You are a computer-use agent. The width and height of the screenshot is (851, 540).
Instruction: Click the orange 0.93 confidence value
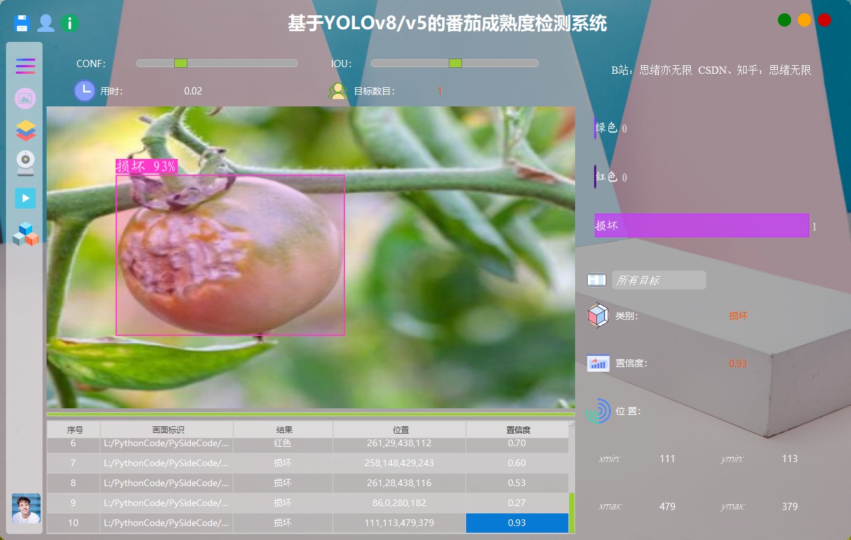coord(738,363)
